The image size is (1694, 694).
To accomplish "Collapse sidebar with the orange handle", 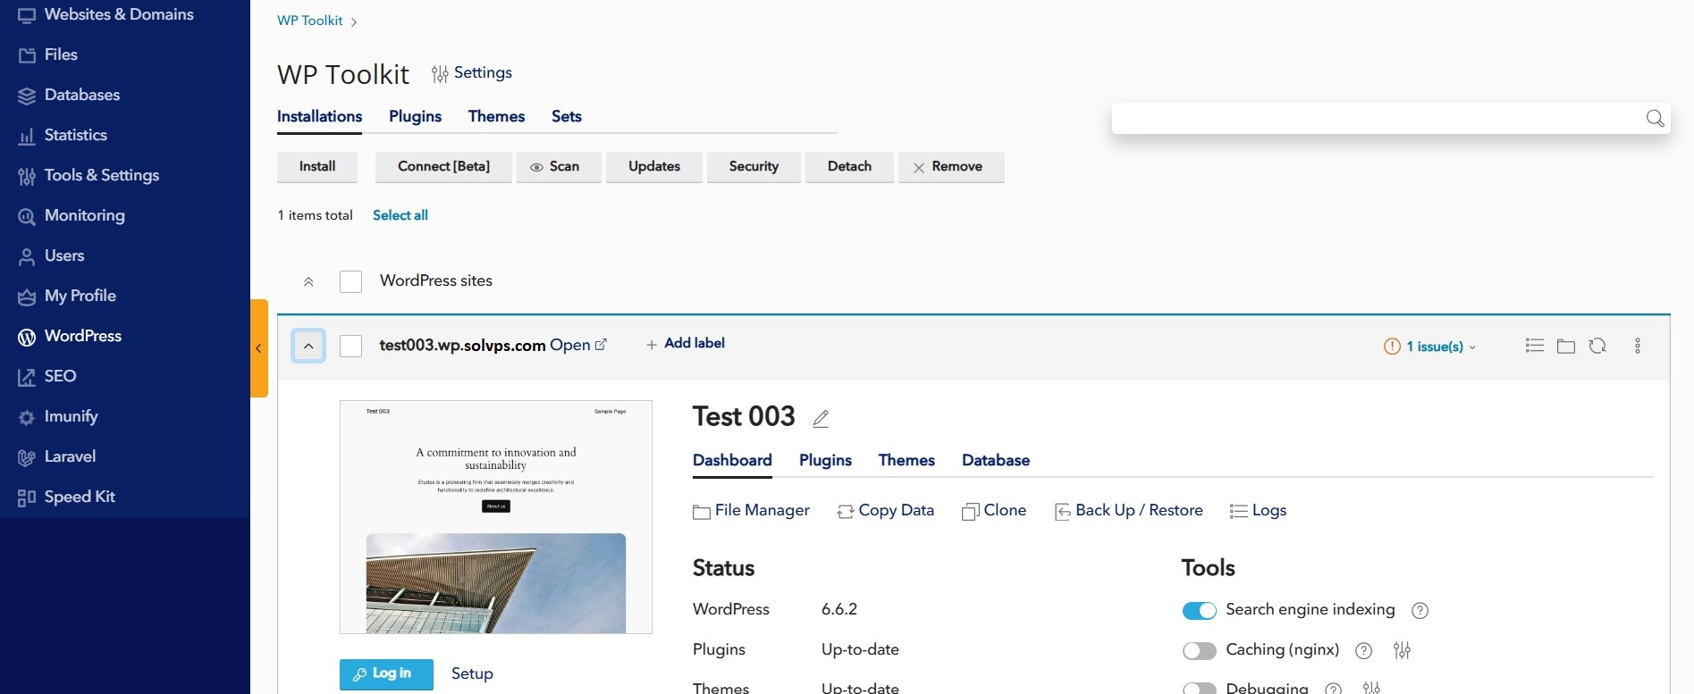I will [x=259, y=348].
